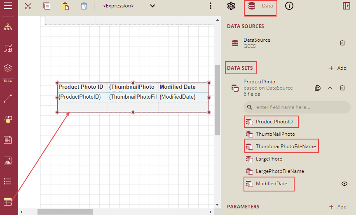
Task: Click the scroll down arrow of canvas
Action: point(217,205)
